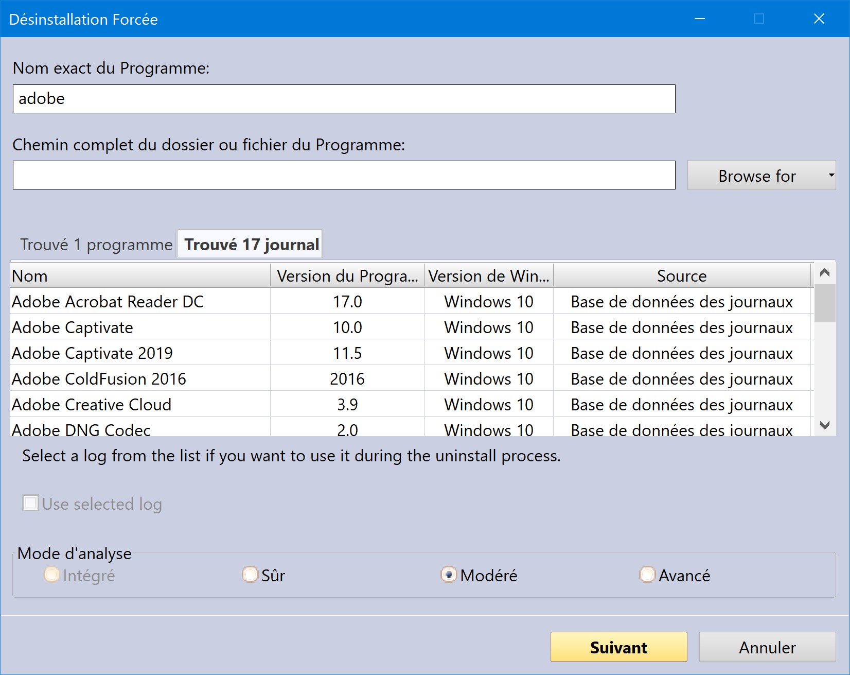This screenshot has height=675, width=850.
Task: Click the Version de Windows column header
Action: (489, 276)
